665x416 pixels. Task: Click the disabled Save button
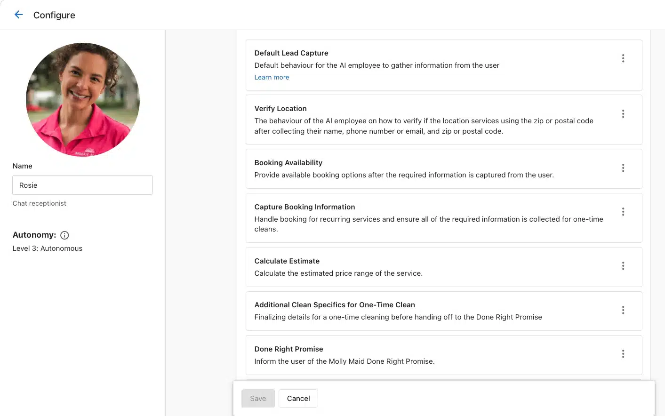click(258, 398)
